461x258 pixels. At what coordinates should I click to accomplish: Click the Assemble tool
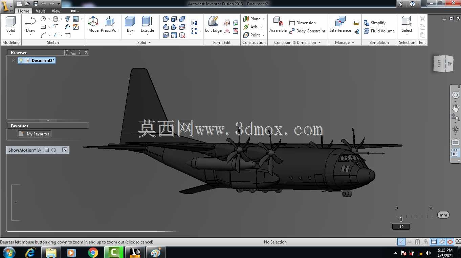pyautogui.click(x=278, y=24)
